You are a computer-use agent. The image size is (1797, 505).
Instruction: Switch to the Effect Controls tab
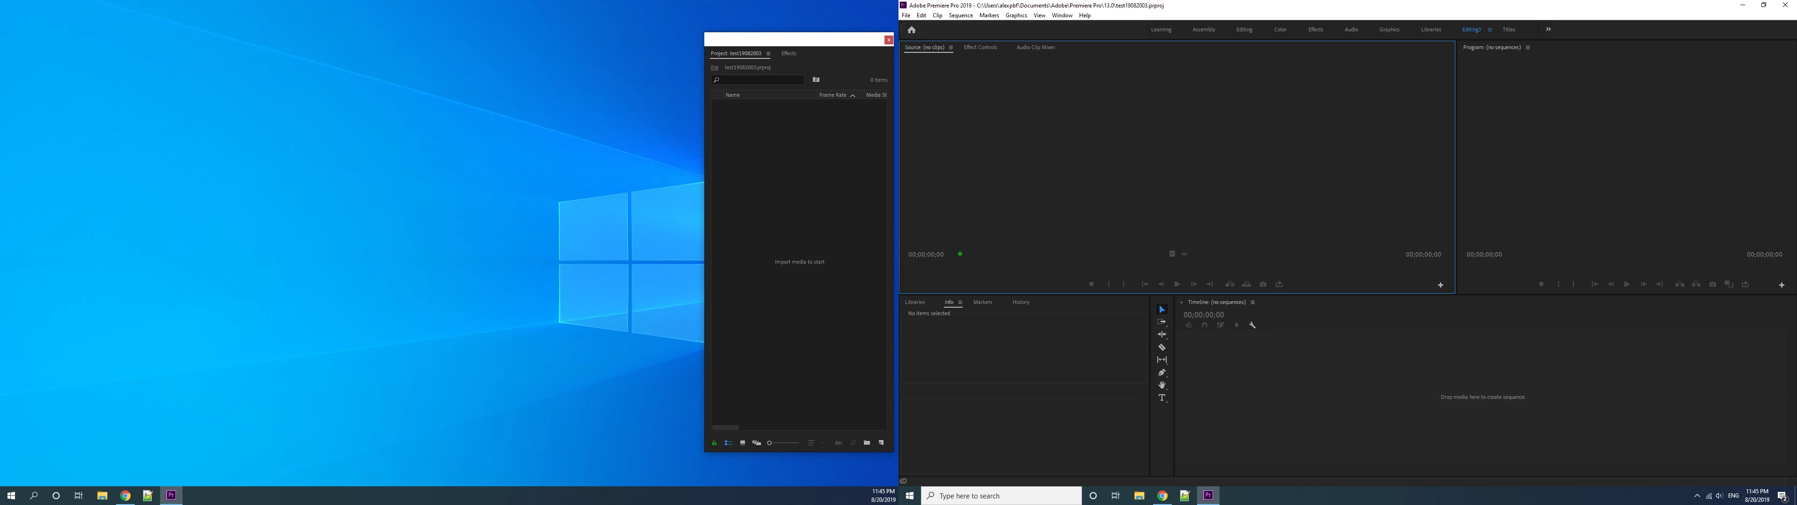pos(979,47)
